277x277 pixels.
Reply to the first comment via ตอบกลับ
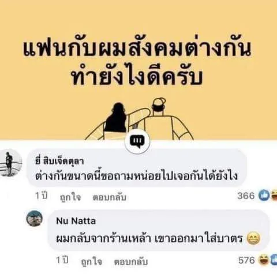[x=110, y=197]
